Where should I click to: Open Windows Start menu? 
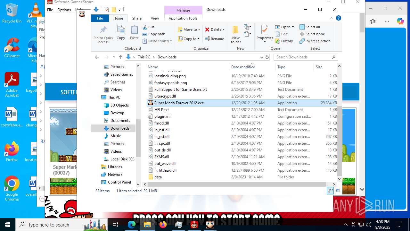tap(8, 225)
